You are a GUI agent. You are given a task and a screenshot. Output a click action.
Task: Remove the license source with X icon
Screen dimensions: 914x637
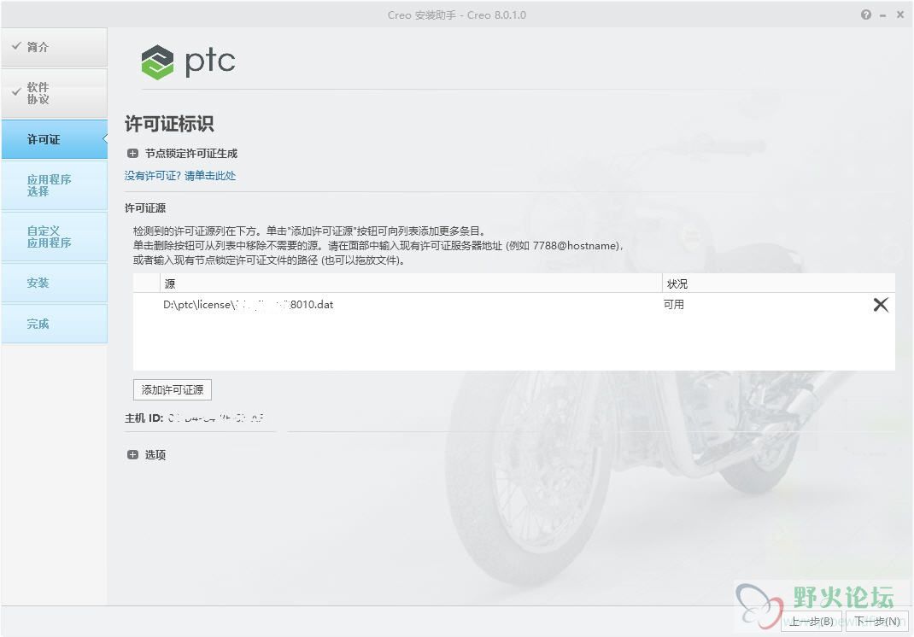[881, 305]
